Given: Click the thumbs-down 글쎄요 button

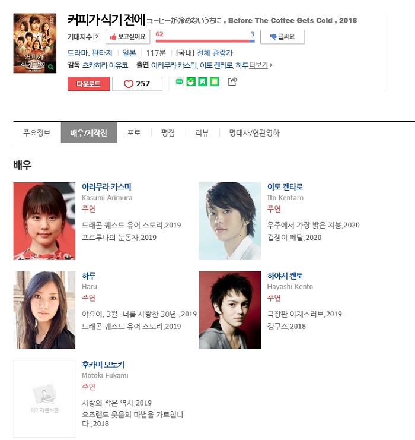Looking at the screenshot, I should (x=282, y=37).
